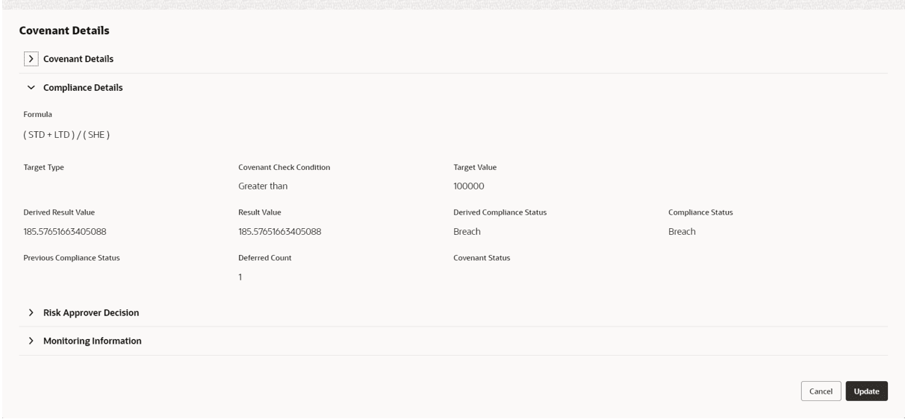Expand the Risk Approver Decision section
The width and height of the screenshot is (905, 419).
pos(31,312)
